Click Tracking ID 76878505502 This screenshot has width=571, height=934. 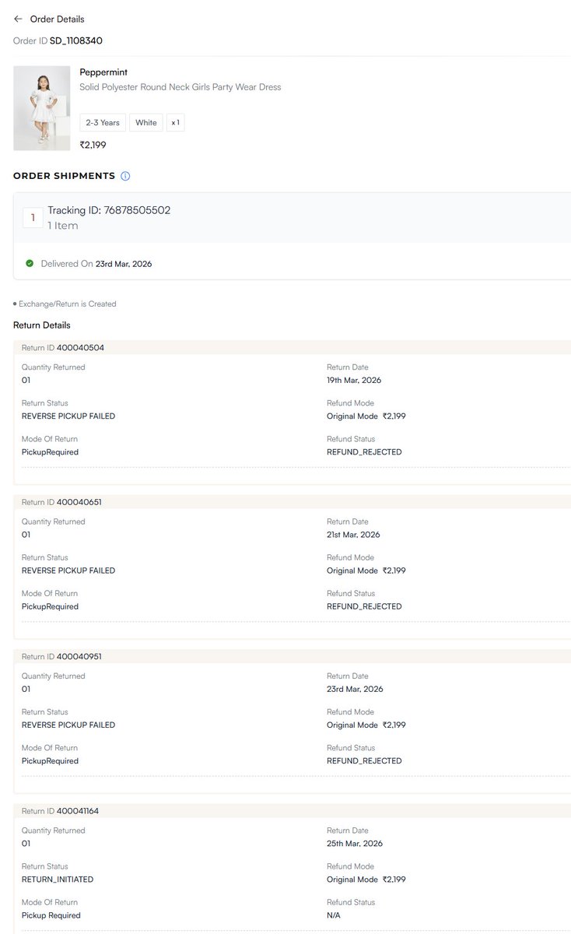pyautogui.click(x=109, y=210)
